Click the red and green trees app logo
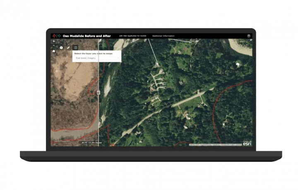 pos(56,36)
